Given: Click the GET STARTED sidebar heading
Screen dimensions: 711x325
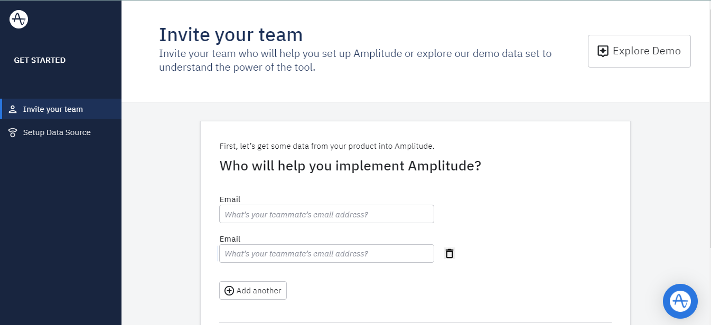Looking at the screenshot, I should pyautogui.click(x=40, y=60).
